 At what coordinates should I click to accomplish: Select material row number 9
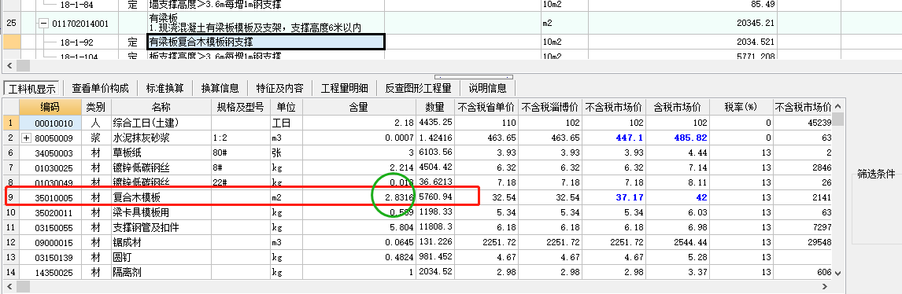coord(10,197)
